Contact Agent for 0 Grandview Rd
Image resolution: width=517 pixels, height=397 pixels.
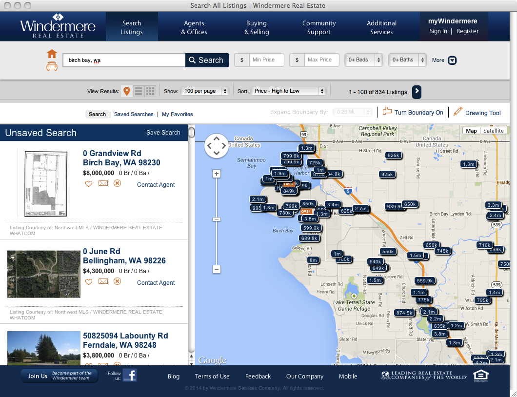[156, 185]
